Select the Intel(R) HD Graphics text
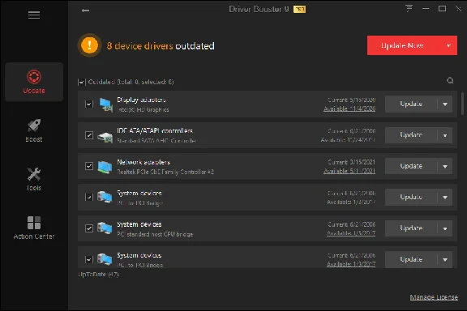 pos(143,110)
